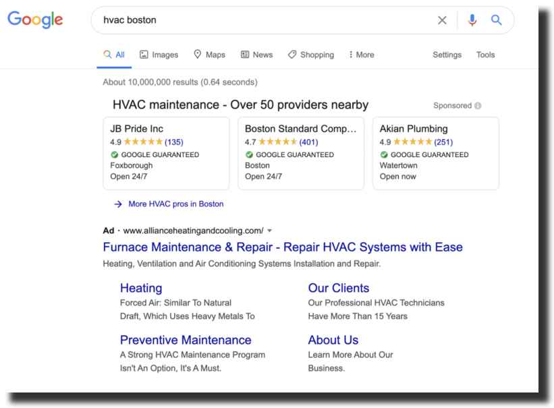554x408 pixels.
Task: Click Boston Standard's (401) review count
Action: 309,142
